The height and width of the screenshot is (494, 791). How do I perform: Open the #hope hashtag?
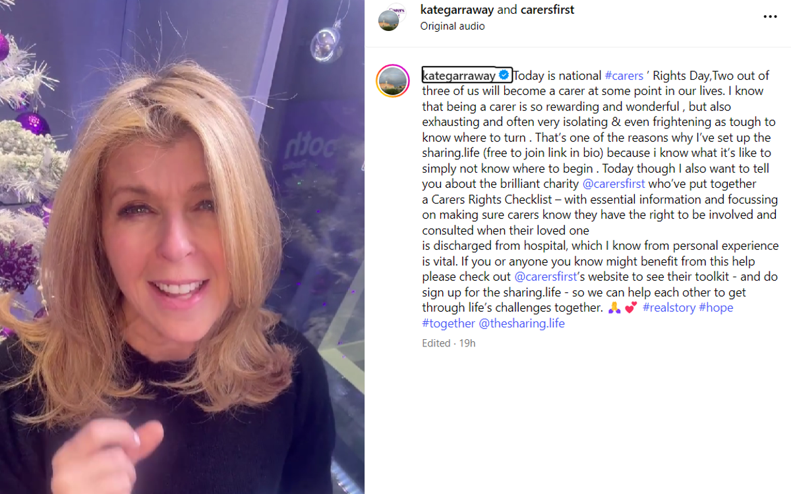coord(716,307)
